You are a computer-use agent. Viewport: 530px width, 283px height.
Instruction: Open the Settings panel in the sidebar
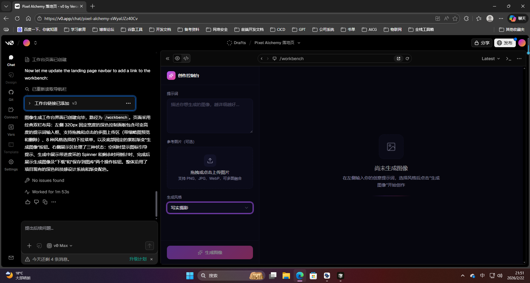coord(11,164)
